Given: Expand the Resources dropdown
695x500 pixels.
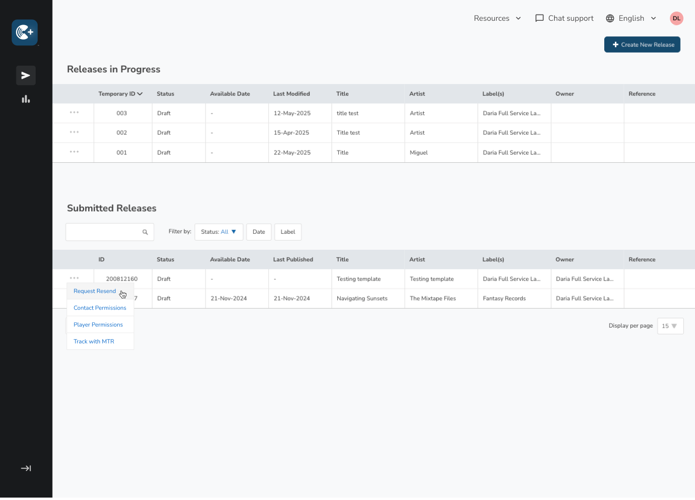Looking at the screenshot, I should click(497, 18).
